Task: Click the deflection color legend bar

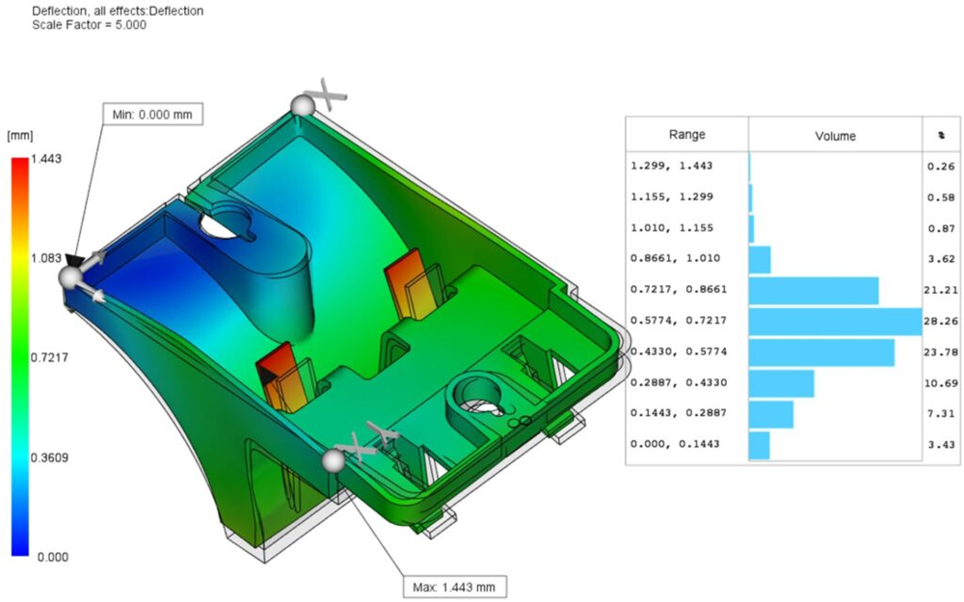Action: coord(20,356)
